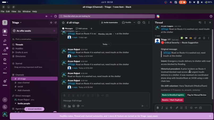Image resolution: width=214 pixels, height=120 pixels.
Task: Toggle strikethrough in thread reply toolbar
Action: (x=171, y=108)
